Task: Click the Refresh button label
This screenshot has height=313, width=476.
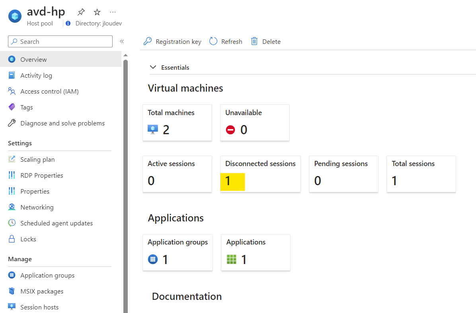Action: coord(232,42)
